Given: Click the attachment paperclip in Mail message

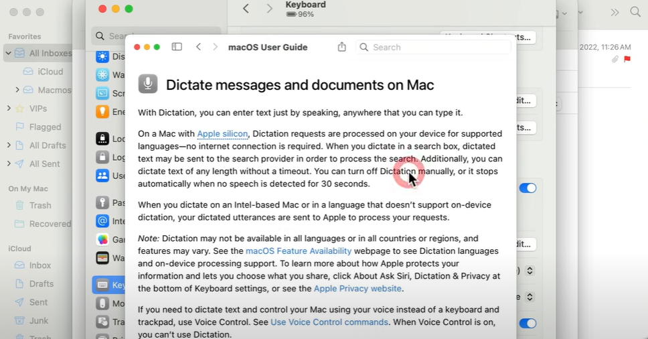Looking at the screenshot, I should click(x=615, y=59).
